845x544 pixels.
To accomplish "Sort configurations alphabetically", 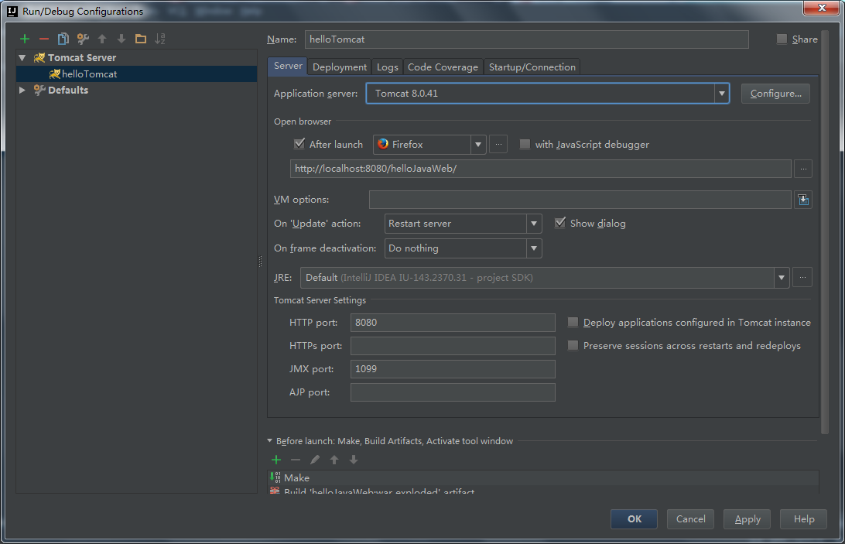I will (160, 39).
